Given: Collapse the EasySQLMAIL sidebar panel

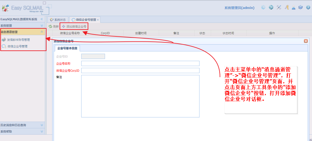Looking at the screenshot, I should coord(41,19).
